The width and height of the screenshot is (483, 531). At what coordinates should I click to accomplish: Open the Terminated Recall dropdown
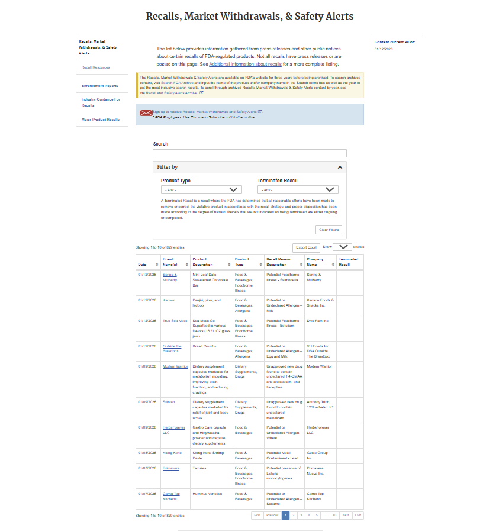(298, 189)
